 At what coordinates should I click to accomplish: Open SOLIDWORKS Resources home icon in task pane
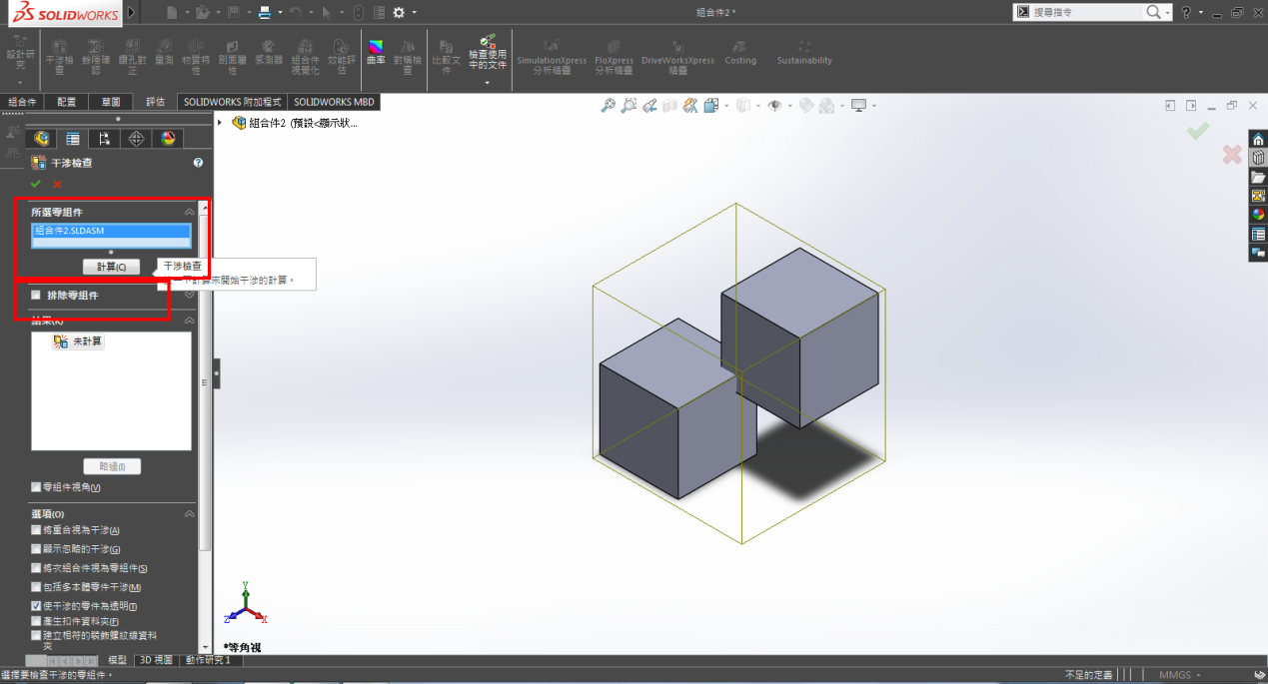1258,139
